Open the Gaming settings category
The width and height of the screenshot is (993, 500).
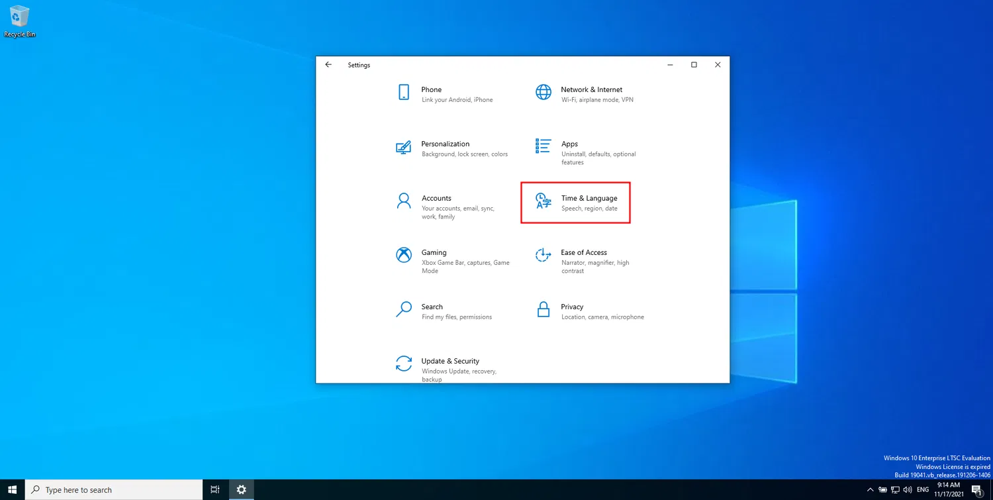452,261
